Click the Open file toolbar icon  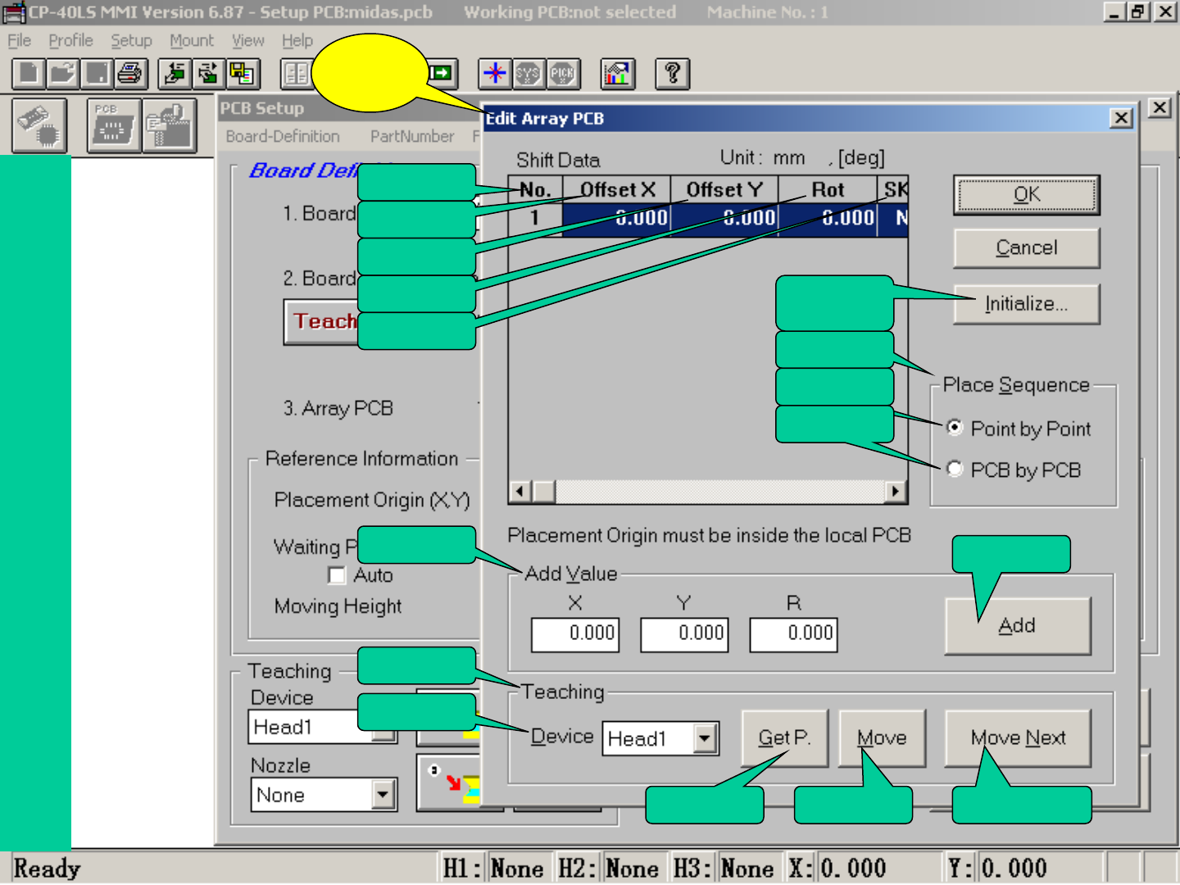pyautogui.click(x=62, y=74)
